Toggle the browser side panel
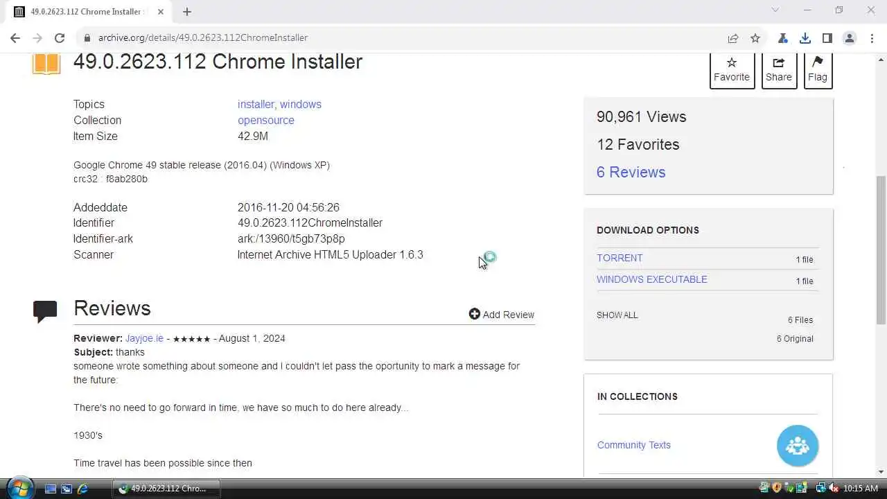Viewport: 887px width, 499px height. 827,38
